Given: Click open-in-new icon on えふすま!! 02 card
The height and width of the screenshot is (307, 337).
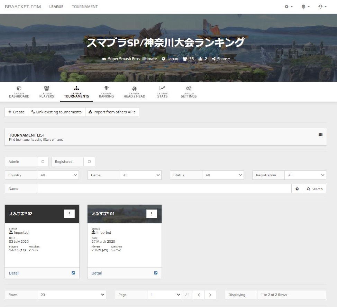Looking at the screenshot, I should click(x=73, y=273).
